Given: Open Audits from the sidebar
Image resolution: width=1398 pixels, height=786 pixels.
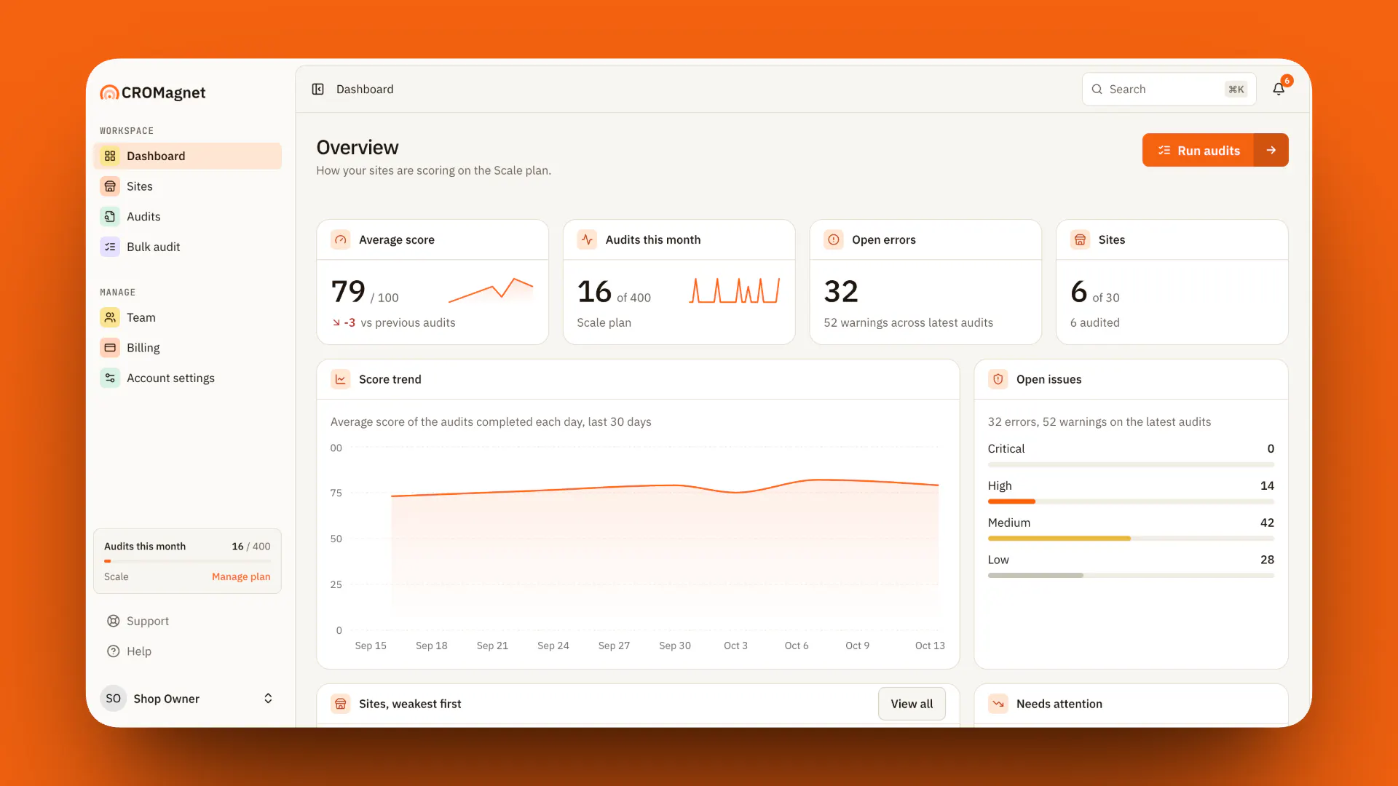Looking at the screenshot, I should [x=188, y=216].
